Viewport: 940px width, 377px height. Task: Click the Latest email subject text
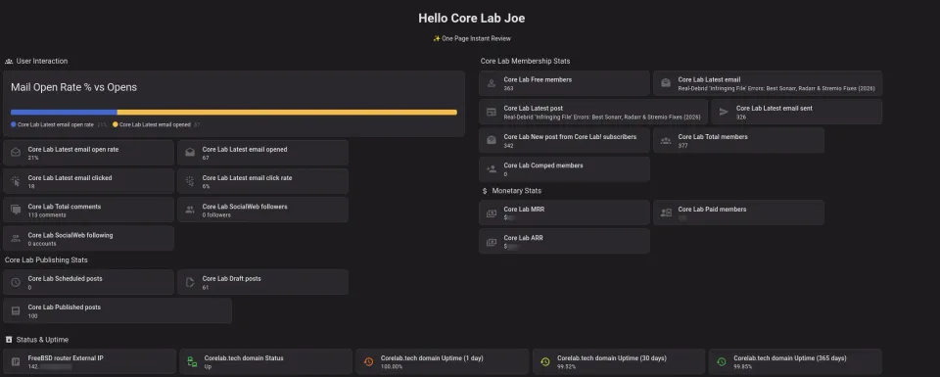pyautogui.click(x=776, y=88)
